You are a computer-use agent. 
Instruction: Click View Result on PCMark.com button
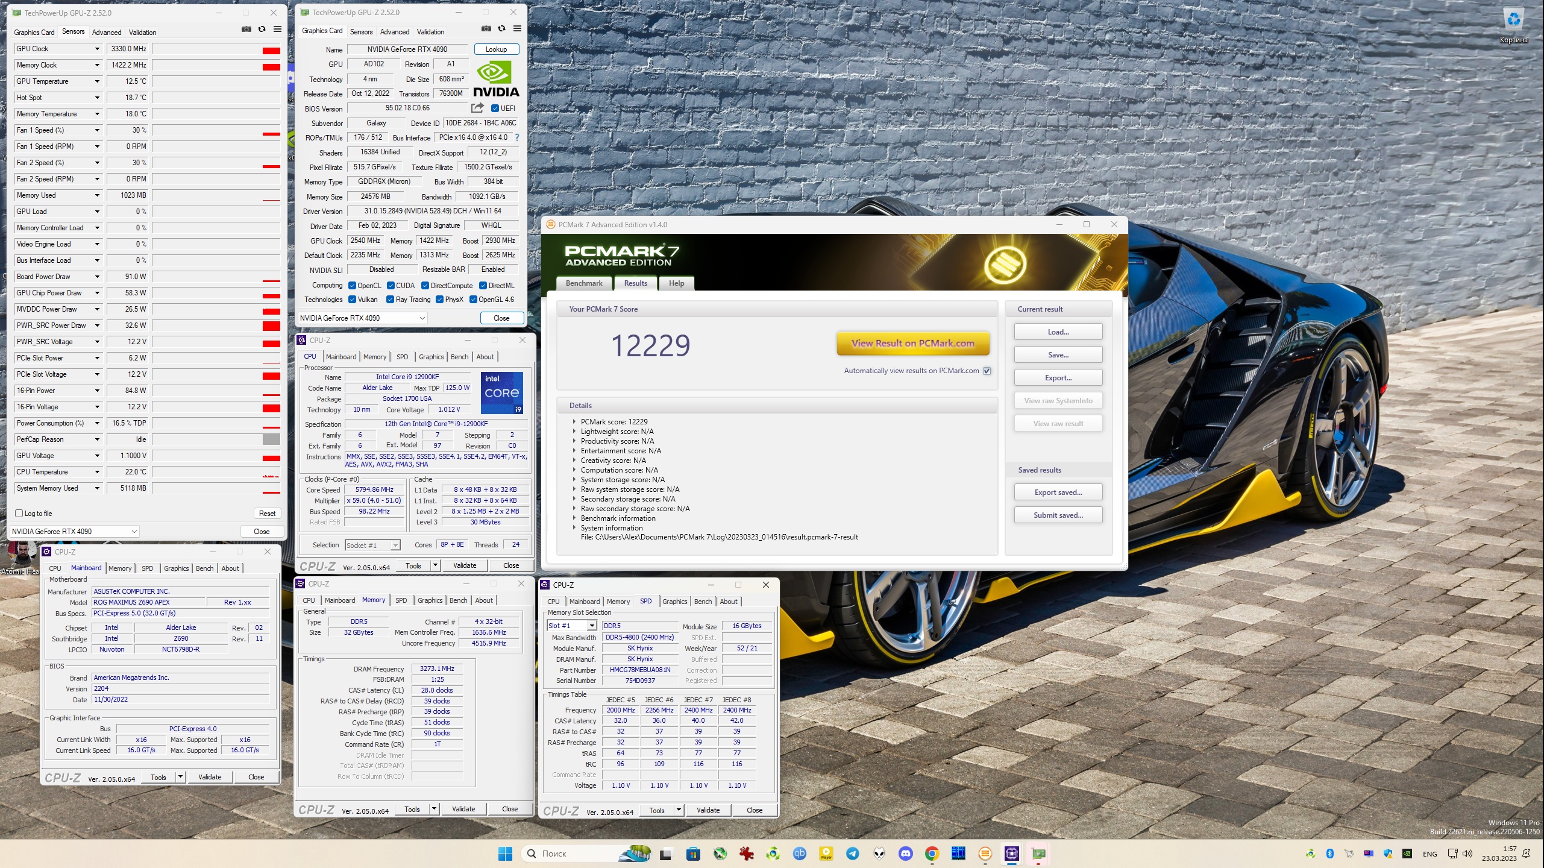(913, 344)
